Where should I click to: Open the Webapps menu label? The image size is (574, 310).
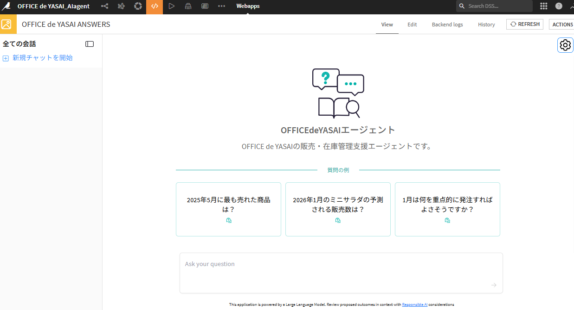pyautogui.click(x=248, y=6)
